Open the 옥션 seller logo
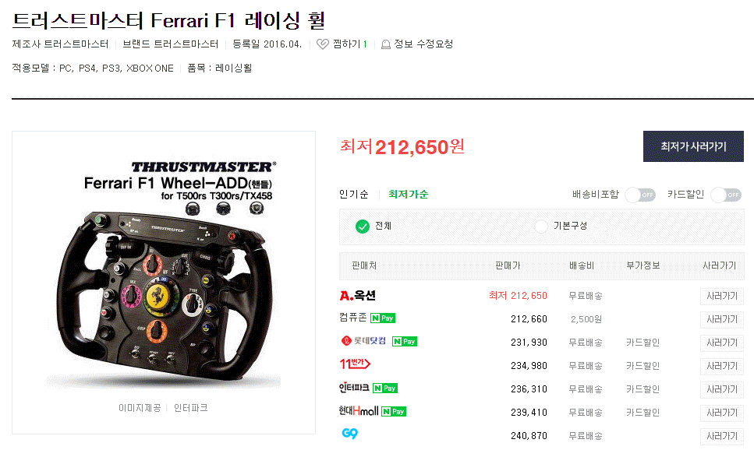This screenshot has height=464, width=754. 357,295
